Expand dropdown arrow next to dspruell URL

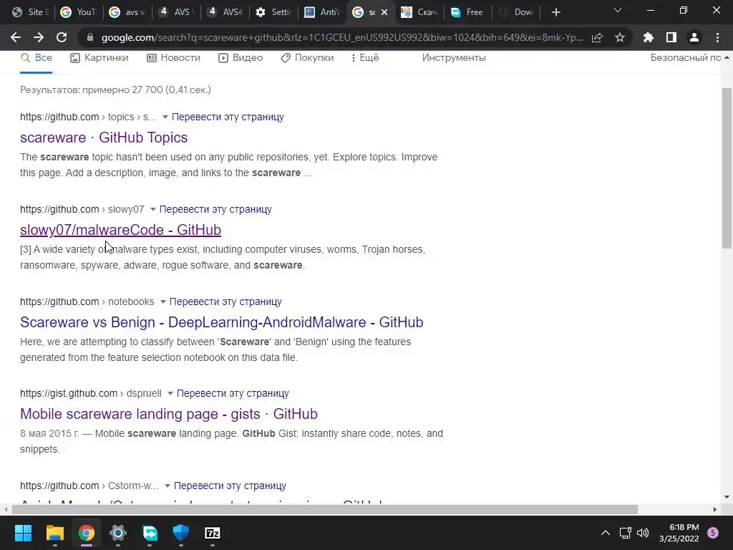pyautogui.click(x=170, y=394)
